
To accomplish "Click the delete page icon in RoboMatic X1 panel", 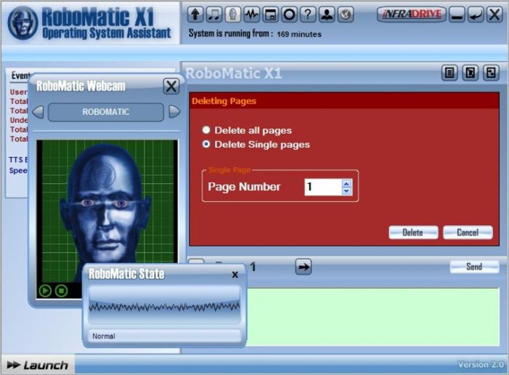I will pos(470,73).
